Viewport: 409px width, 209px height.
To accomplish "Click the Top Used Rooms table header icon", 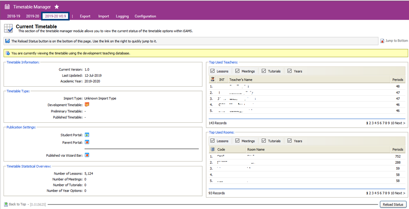I will (x=212, y=149).
